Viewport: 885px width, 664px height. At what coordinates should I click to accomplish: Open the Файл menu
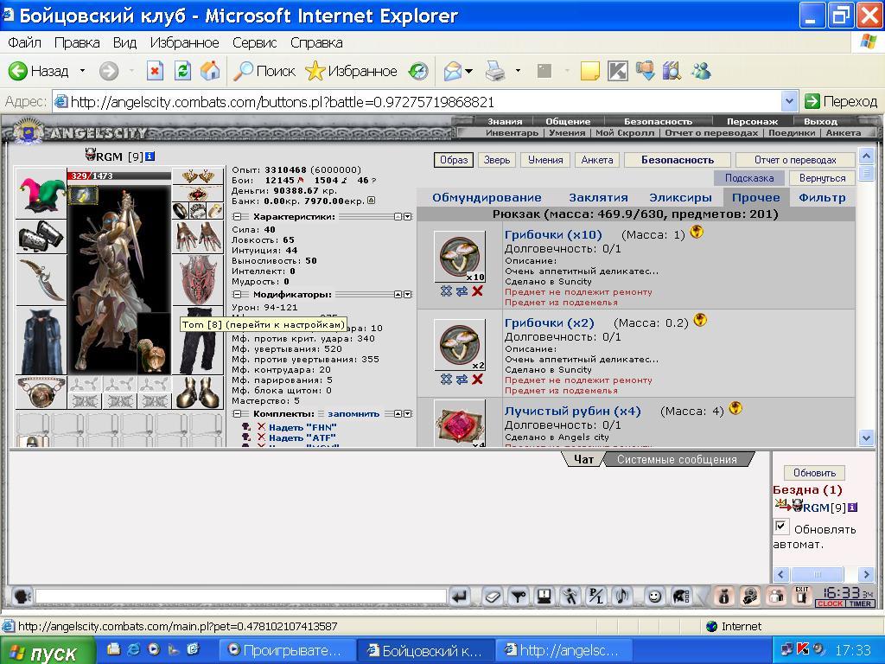pyautogui.click(x=24, y=42)
